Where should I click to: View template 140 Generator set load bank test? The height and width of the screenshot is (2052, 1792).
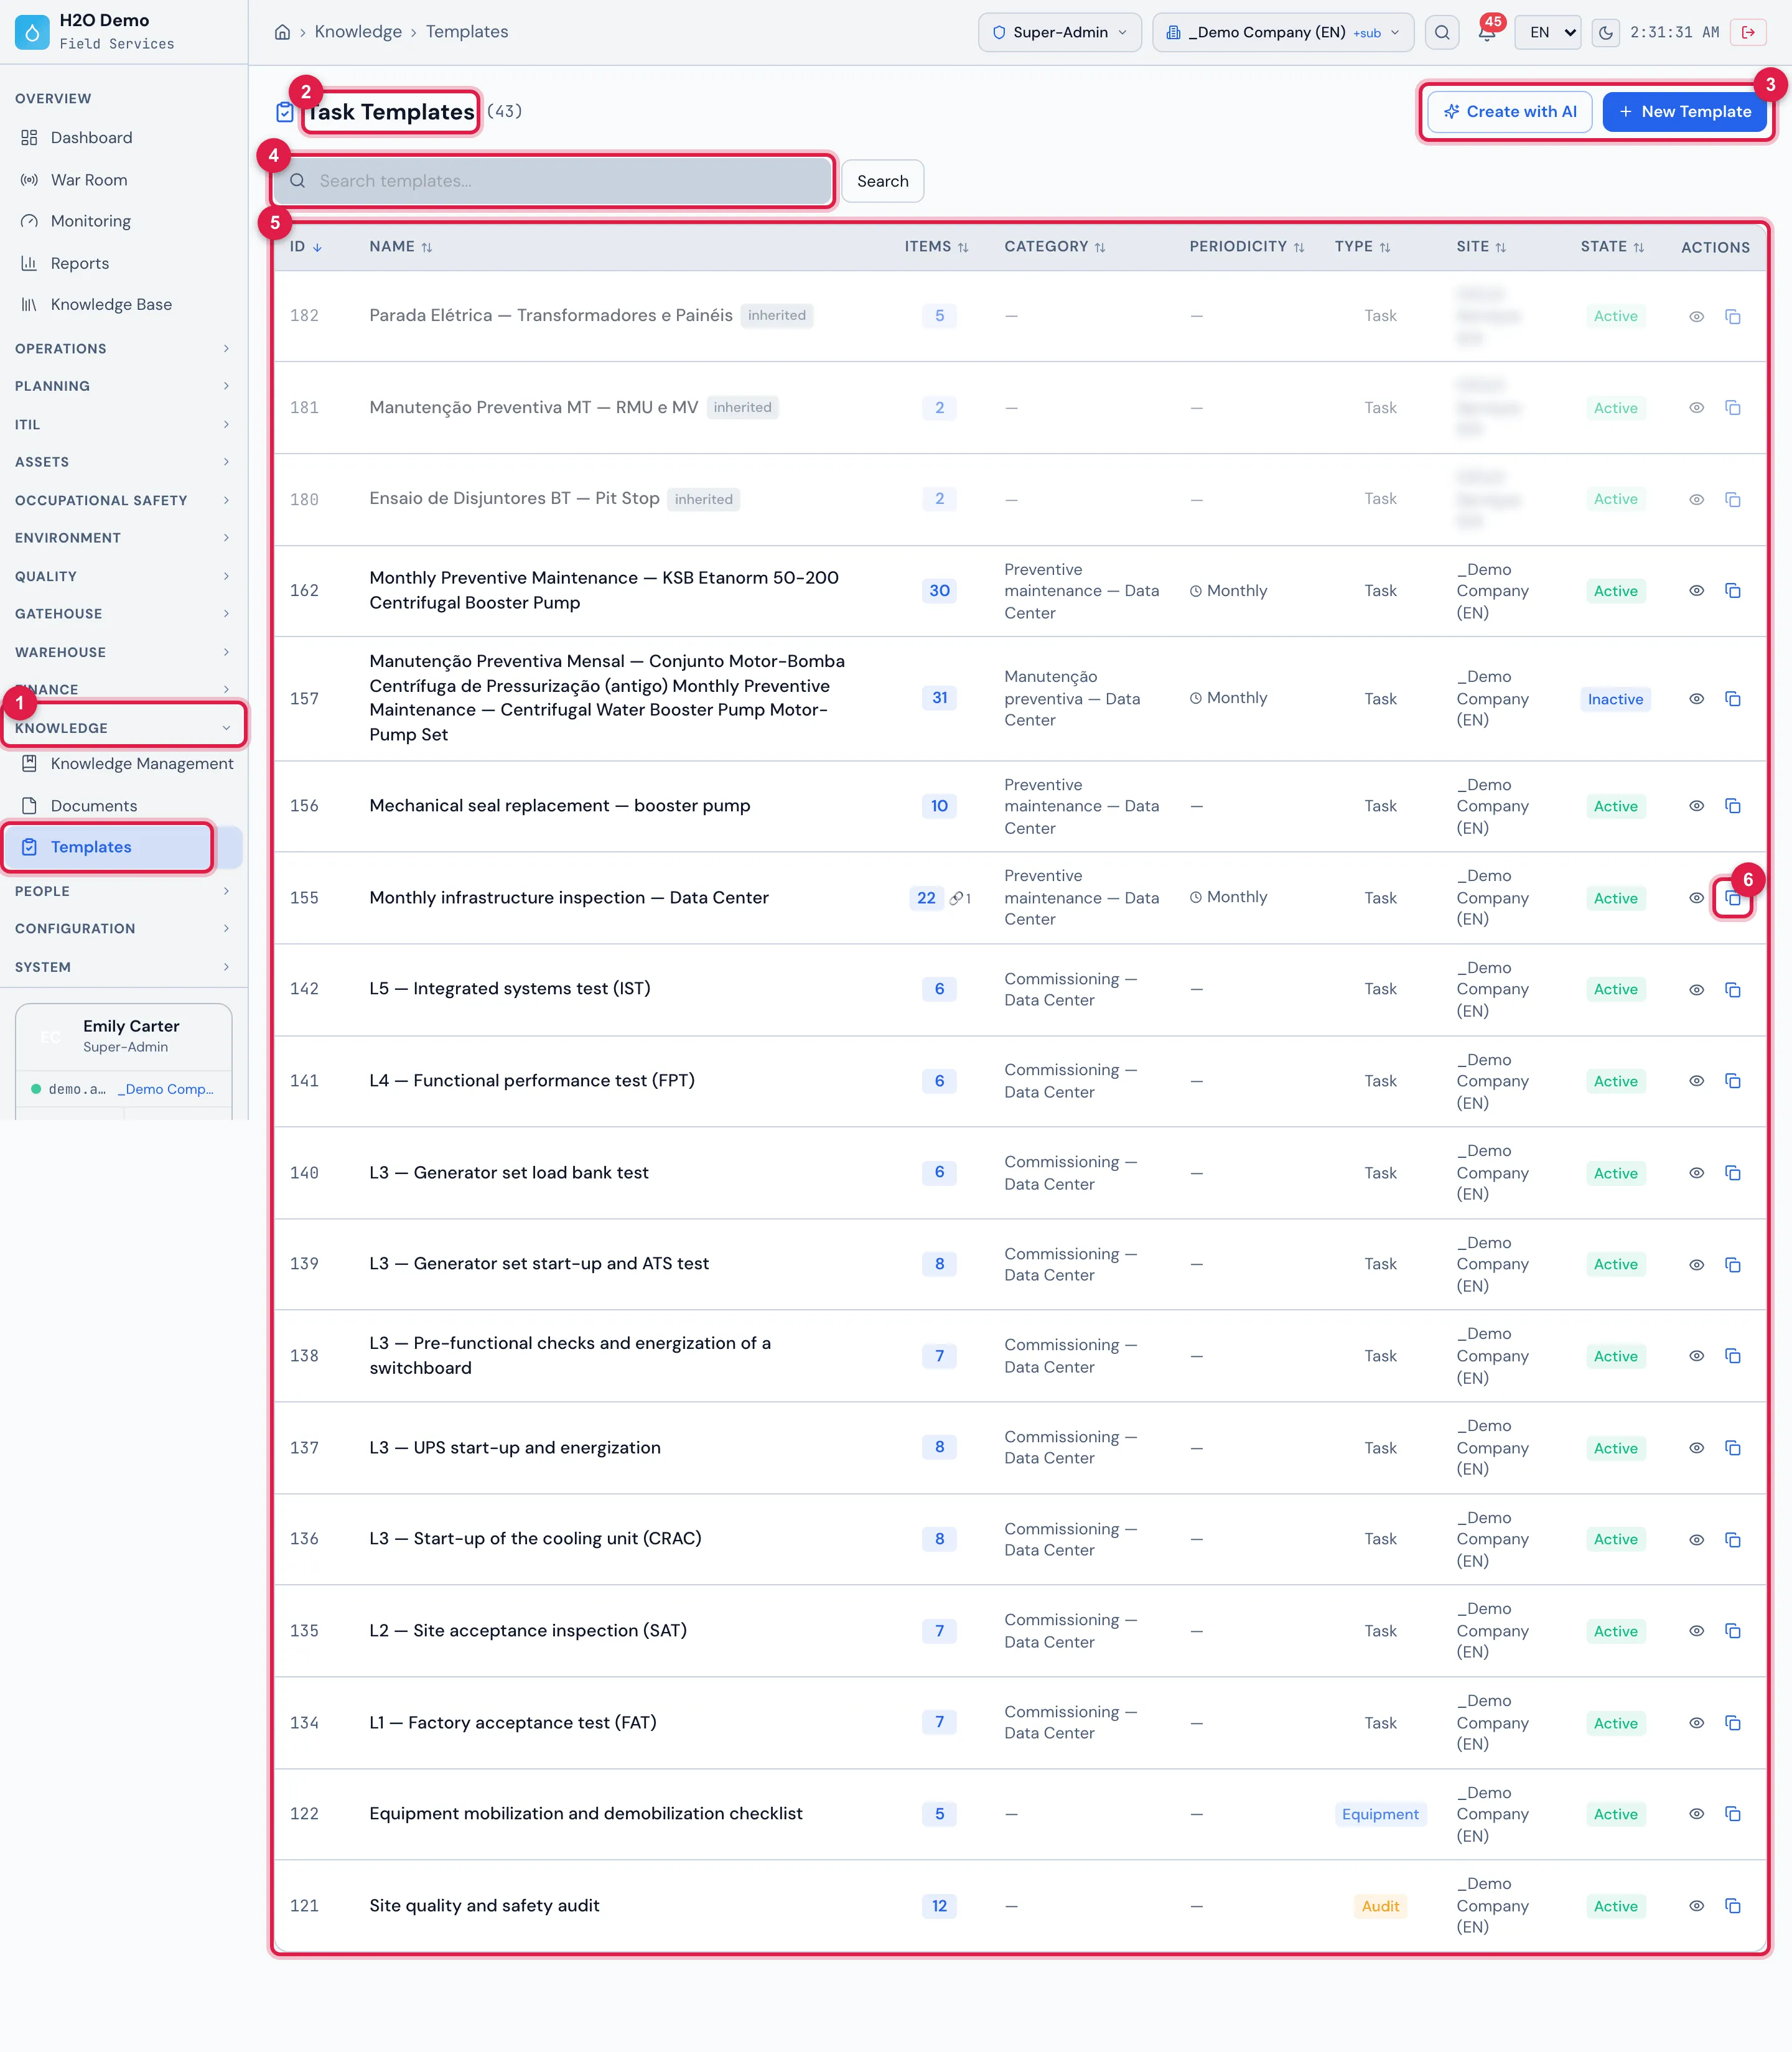click(1696, 1173)
